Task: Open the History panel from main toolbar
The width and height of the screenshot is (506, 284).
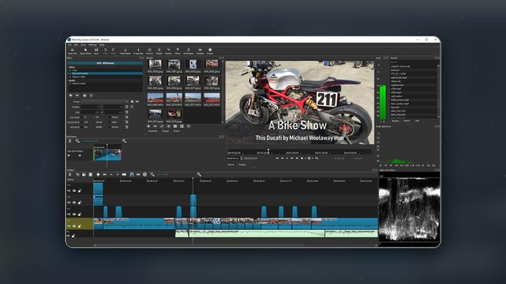Action: pyautogui.click(x=168, y=51)
